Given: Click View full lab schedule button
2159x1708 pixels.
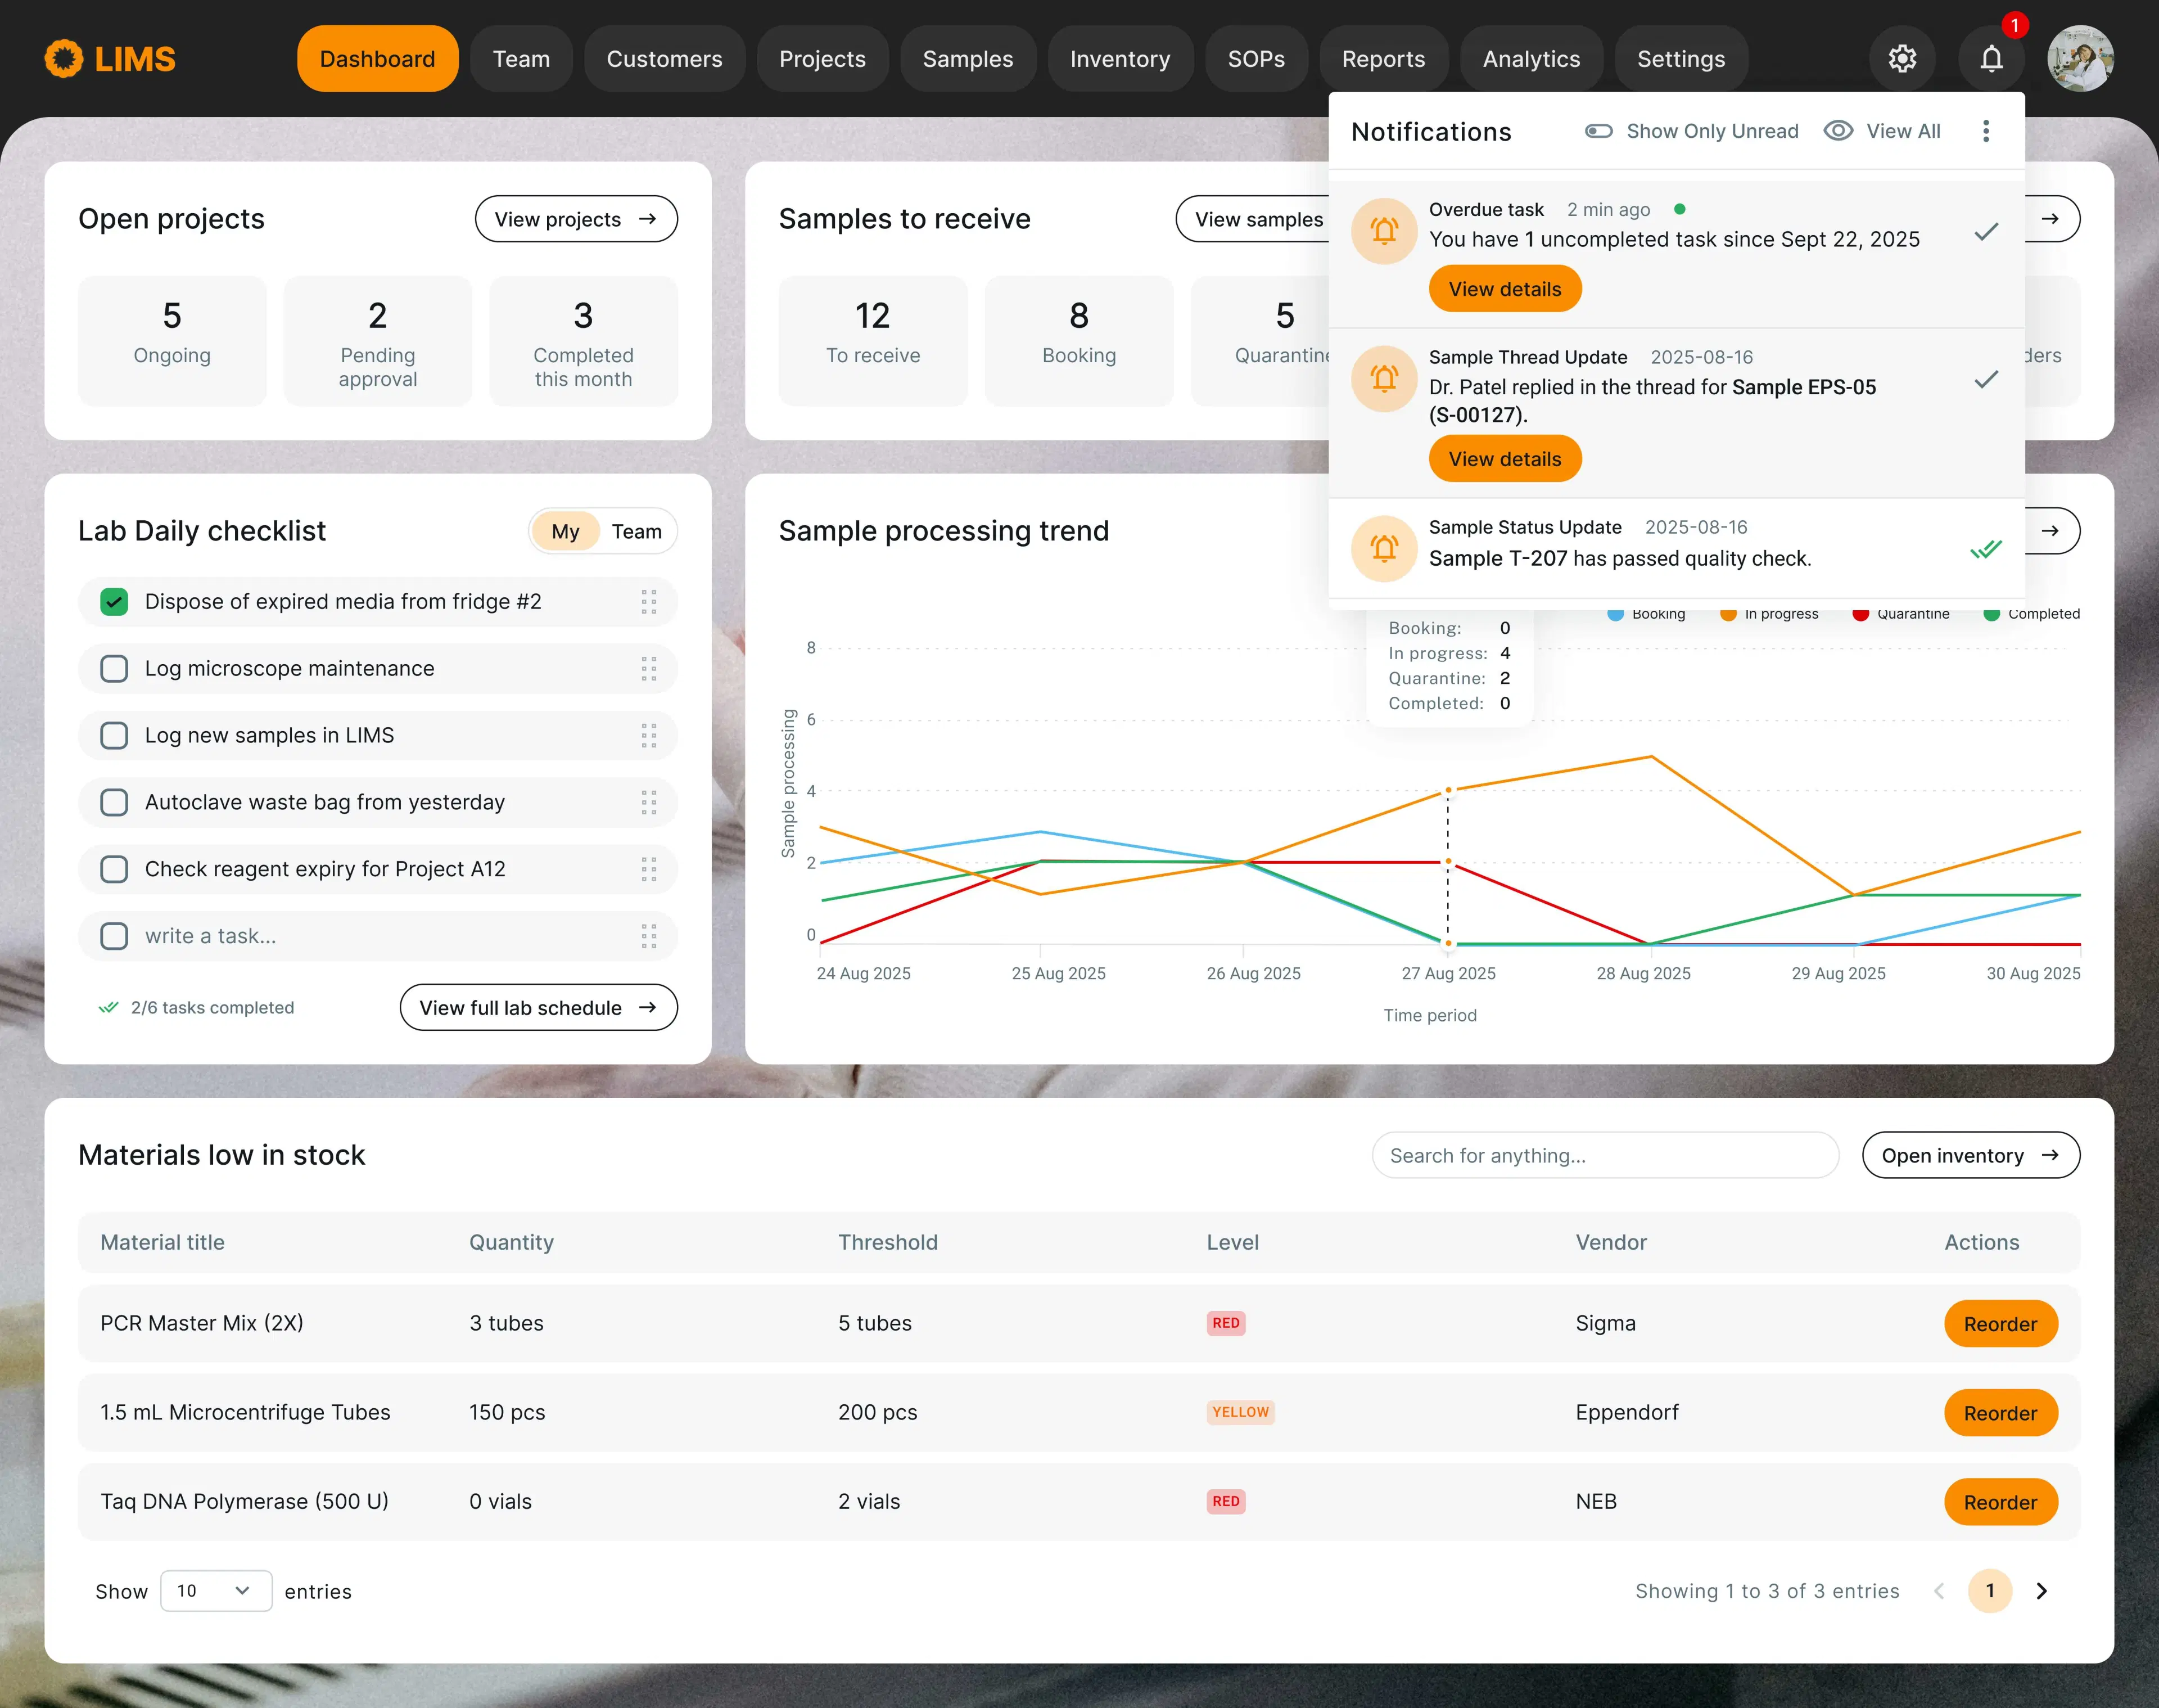Looking at the screenshot, I should pyautogui.click(x=538, y=1008).
